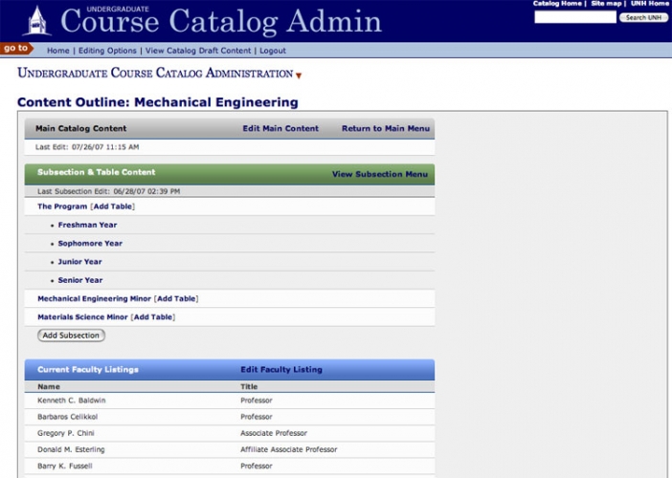Click 'Associate Professor' title for Gregory P. Chini
This screenshot has height=478, width=672.
(x=274, y=433)
